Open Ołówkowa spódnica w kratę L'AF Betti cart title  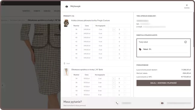click(87, 70)
